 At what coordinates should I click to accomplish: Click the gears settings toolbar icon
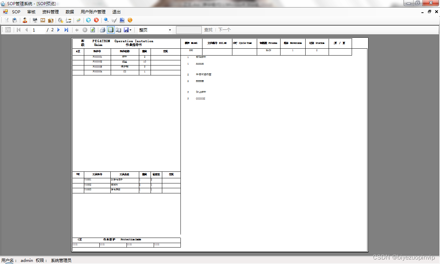(x=60, y=20)
